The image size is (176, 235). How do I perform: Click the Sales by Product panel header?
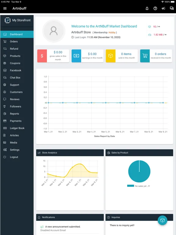coord(139,153)
